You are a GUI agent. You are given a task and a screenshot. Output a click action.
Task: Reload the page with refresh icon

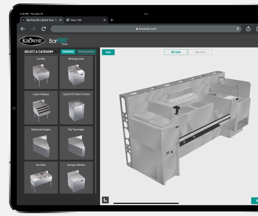tap(44, 29)
